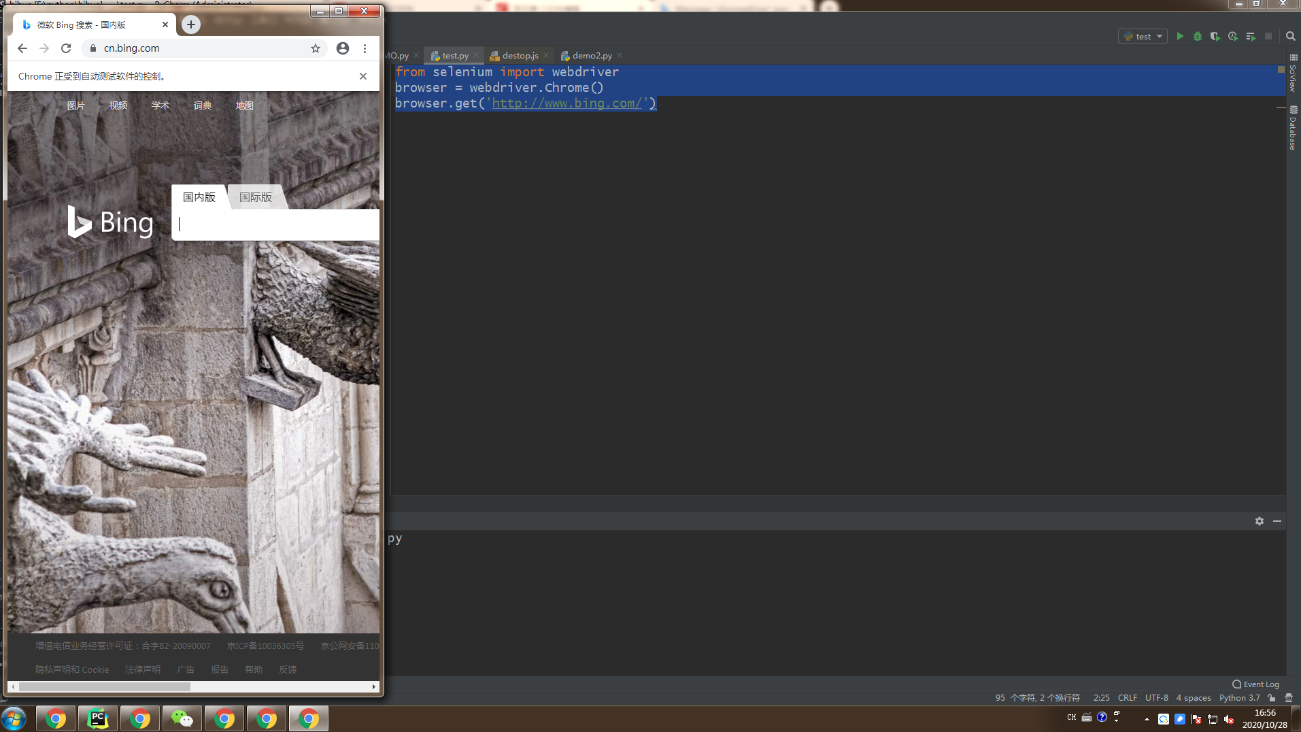Click the 2:25 cursor position indicator

click(x=1102, y=697)
